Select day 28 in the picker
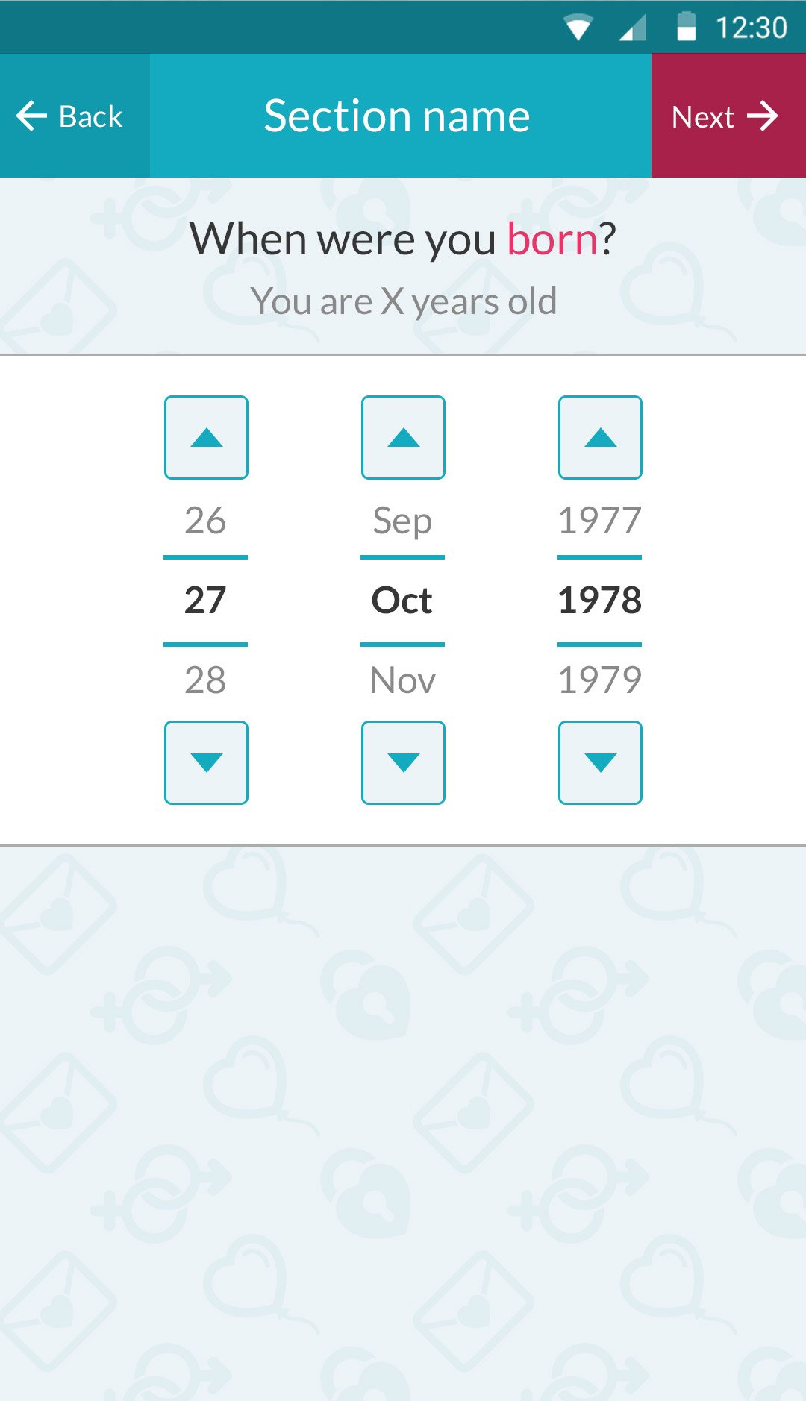 click(x=205, y=680)
